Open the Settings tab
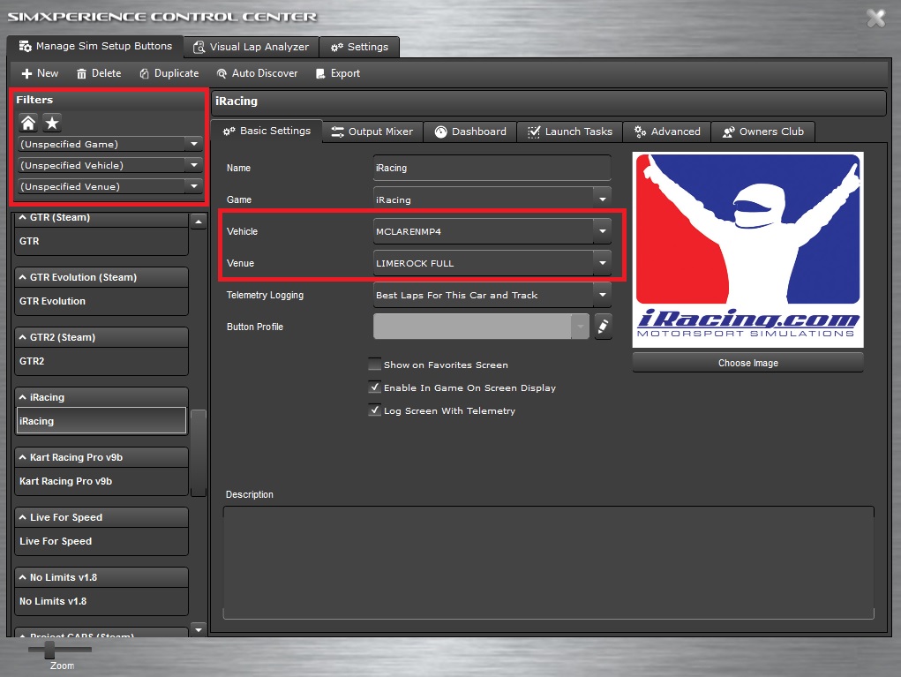The image size is (901, 677). click(x=359, y=47)
